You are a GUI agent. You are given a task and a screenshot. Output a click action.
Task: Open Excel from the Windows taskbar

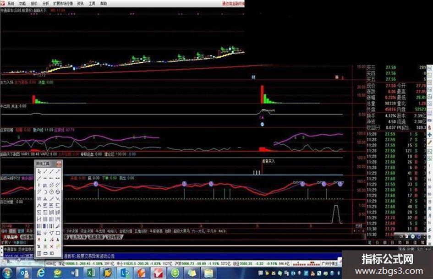[91, 273]
